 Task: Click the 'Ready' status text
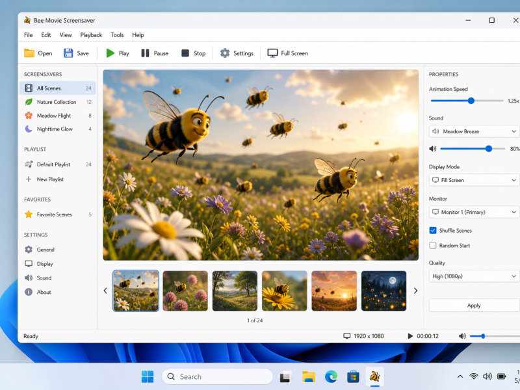31,336
